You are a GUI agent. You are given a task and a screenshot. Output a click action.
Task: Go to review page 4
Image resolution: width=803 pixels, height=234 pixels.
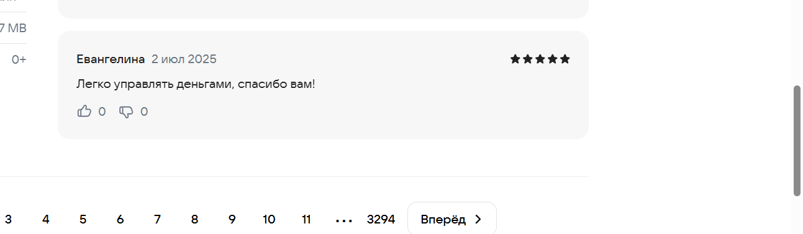tap(46, 219)
